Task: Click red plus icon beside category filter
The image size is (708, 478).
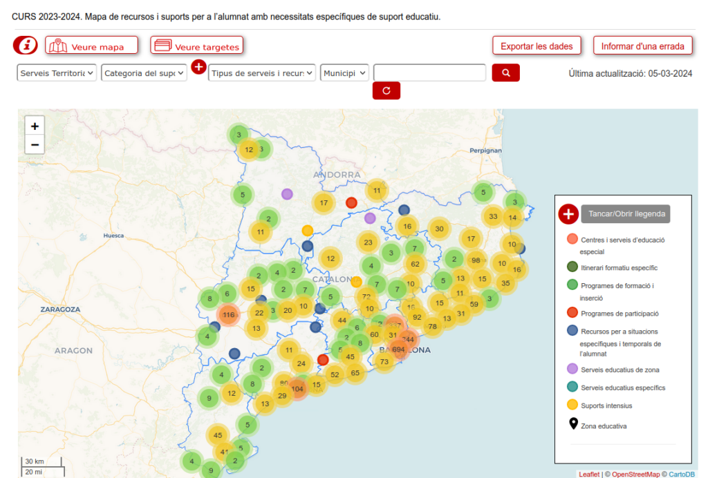Action: click(198, 67)
